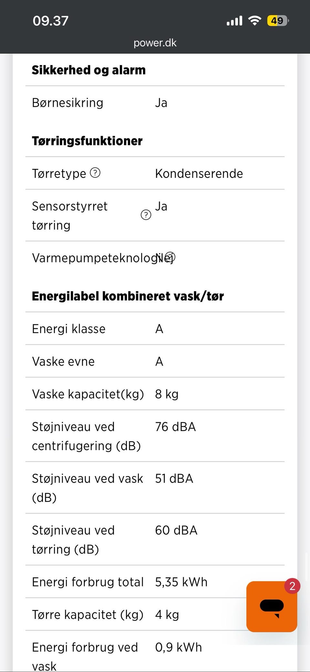Tap the Børnesikring row label
The height and width of the screenshot is (672, 310).
tap(67, 103)
